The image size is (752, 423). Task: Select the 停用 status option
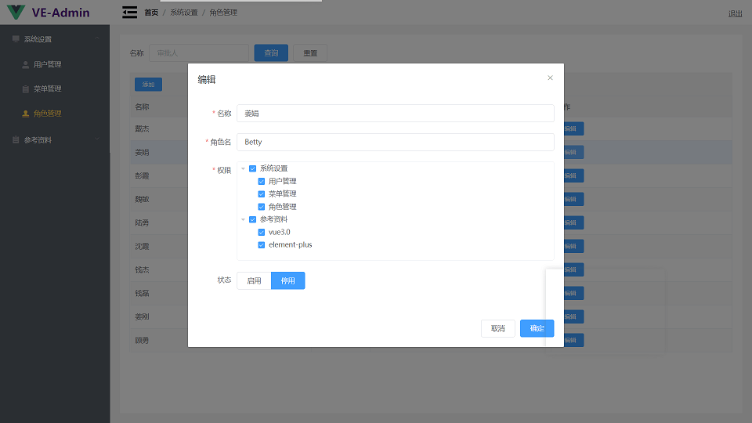point(287,280)
